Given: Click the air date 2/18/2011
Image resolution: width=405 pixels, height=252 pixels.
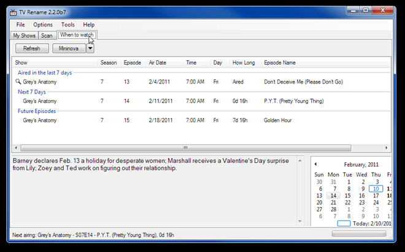Looking at the screenshot, I should (160, 120).
